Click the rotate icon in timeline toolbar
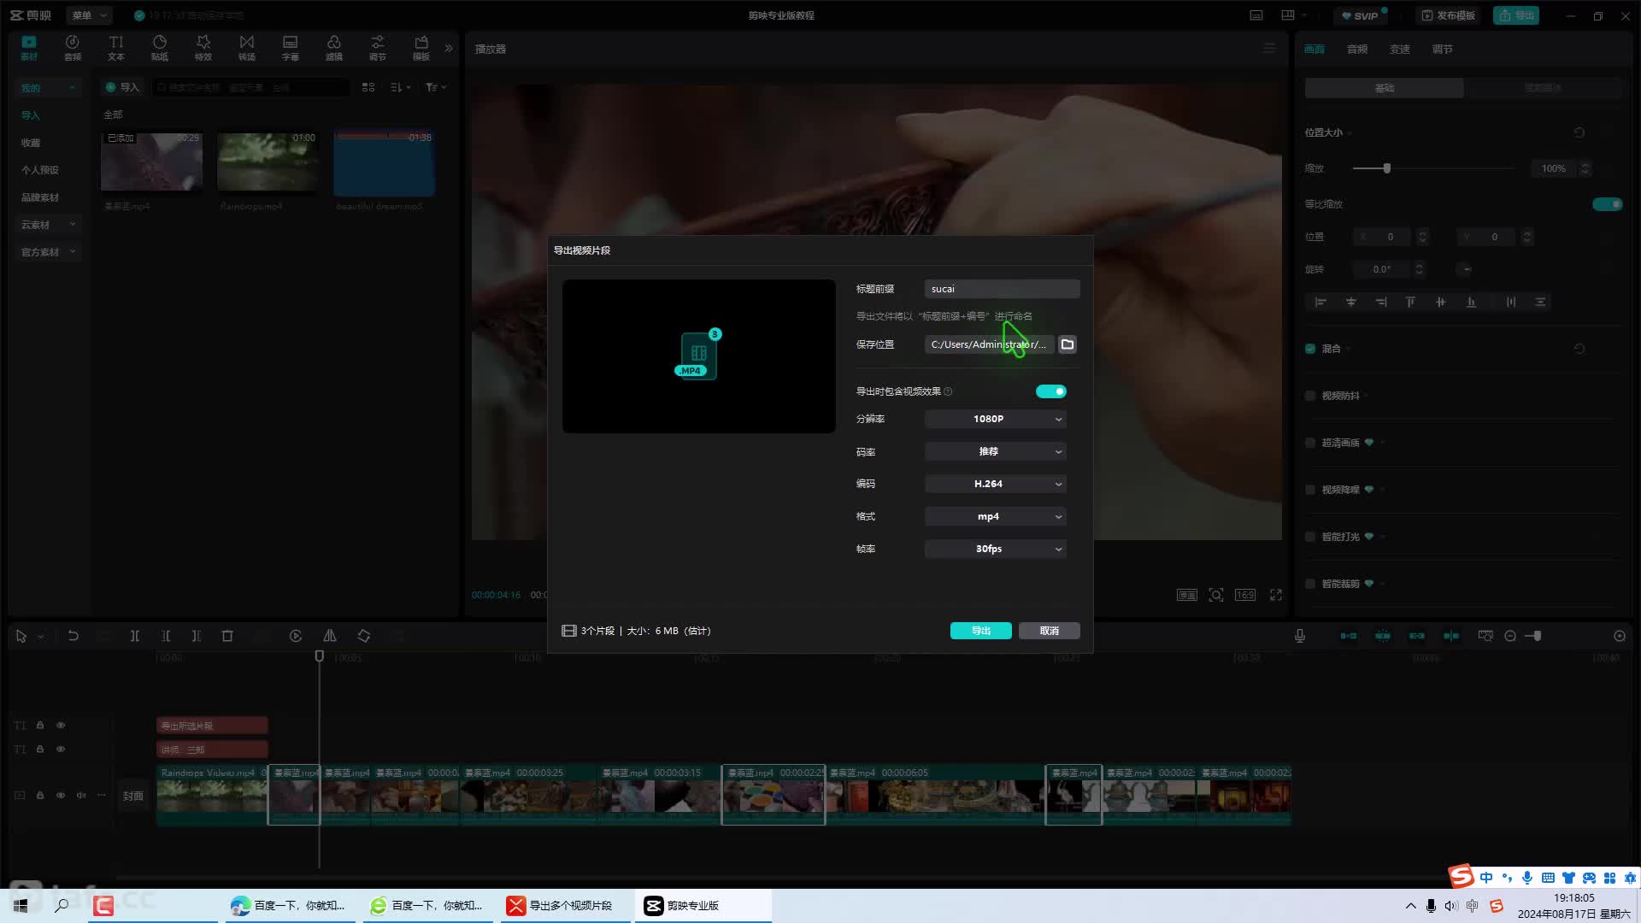 pos(364,636)
